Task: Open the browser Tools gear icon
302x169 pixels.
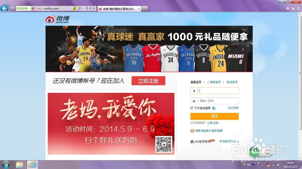Action: 298,8
